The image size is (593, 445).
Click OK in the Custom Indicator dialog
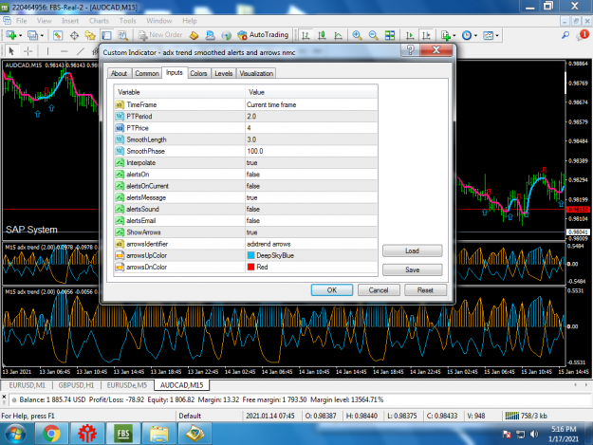pyautogui.click(x=332, y=290)
